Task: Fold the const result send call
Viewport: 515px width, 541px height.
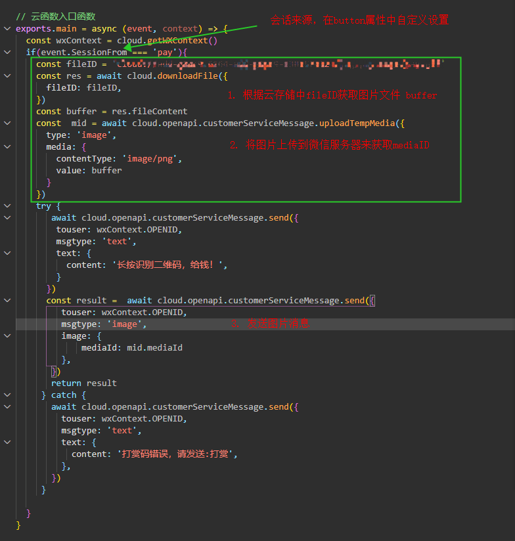Action: [x=7, y=301]
